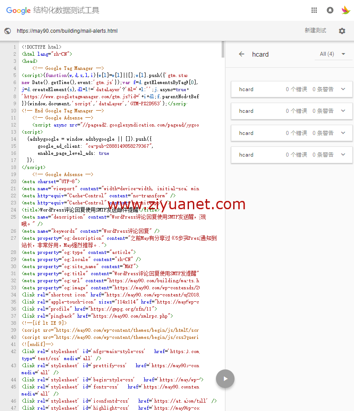354x411 pixels.
Task: Click line number 13 in the gutter
Action: click(x=13, y=132)
